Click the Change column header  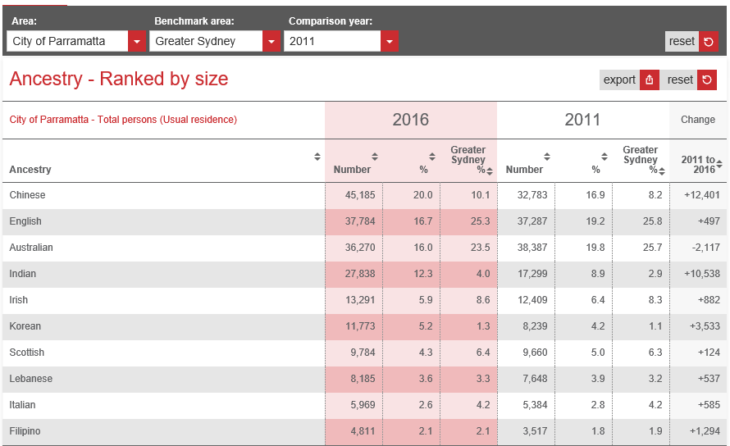[x=698, y=120]
